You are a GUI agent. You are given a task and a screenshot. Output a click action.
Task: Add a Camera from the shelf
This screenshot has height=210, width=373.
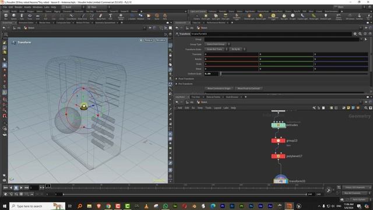click(196, 16)
